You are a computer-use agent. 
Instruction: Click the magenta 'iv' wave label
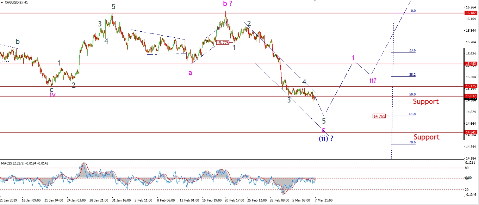pos(52,94)
